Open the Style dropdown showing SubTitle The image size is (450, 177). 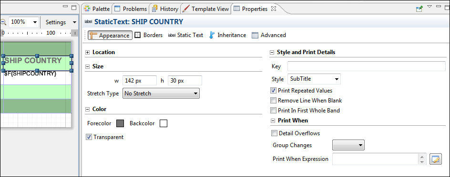(314, 79)
